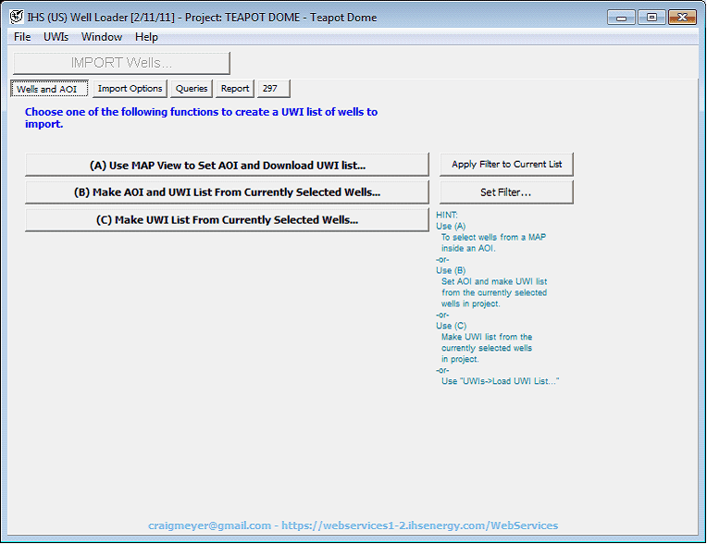Viewport: 707px width, 544px height.
Task: Click the IHS Well Loader title bar icon
Action: 16,18
